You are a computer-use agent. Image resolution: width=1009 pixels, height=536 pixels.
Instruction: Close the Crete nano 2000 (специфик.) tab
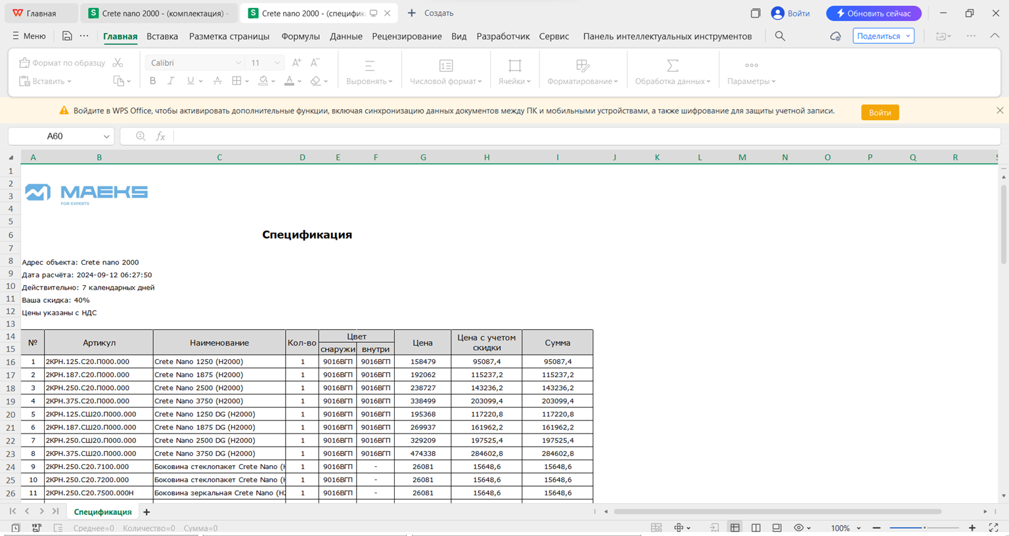388,13
